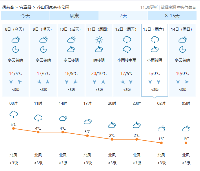This screenshot has height=171, width=200.
Task: Click the cloudy night icon for 10日 (后天)
Action: 71,49
